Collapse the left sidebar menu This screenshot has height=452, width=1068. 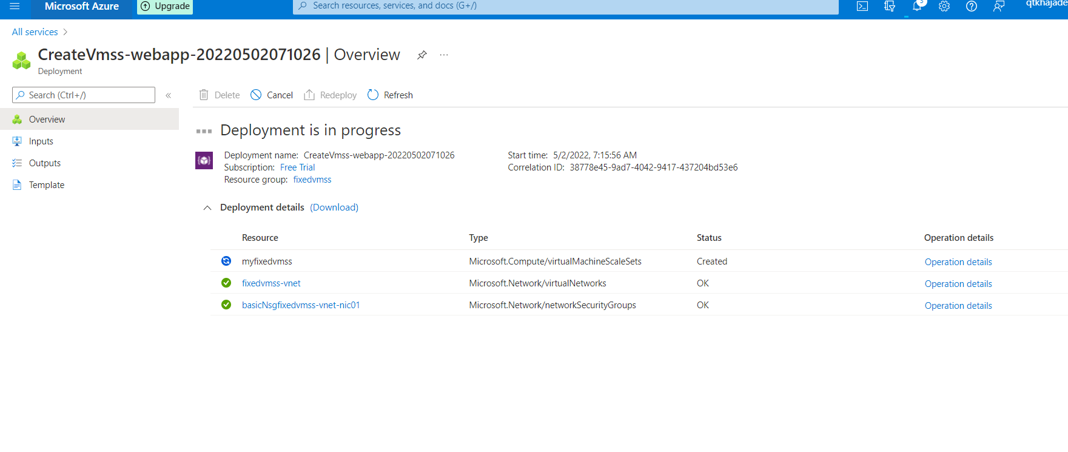tap(169, 95)
